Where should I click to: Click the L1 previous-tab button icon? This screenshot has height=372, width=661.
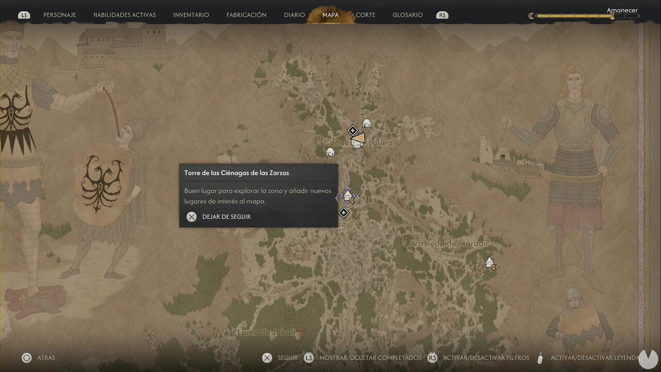pos(24,16)
